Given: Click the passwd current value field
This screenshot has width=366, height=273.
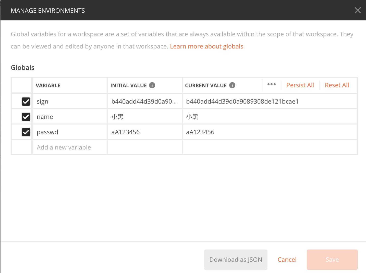Looking at the screenshot, I should coord(269,132).
